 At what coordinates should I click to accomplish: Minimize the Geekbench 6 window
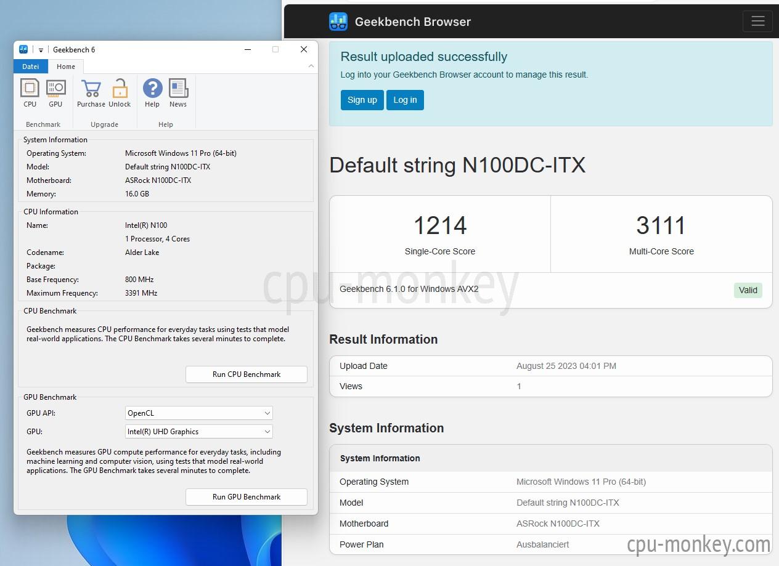point(248,49)
